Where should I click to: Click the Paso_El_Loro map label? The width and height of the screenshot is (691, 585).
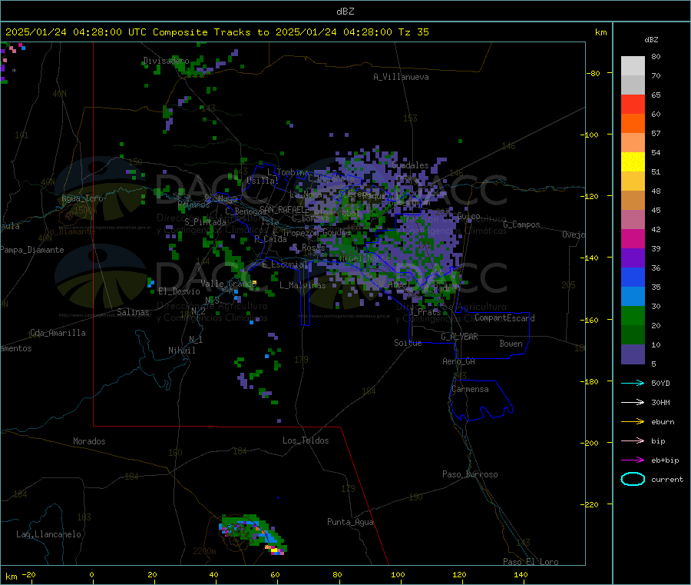[x=531, y=562]
